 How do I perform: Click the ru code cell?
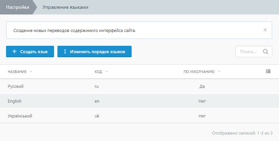point(97,86)
